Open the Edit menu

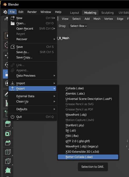pos(21,12)
